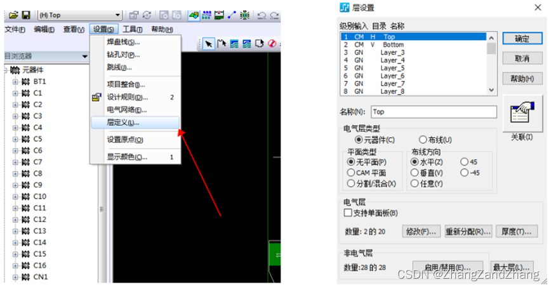This screenshot has height=287, width=549.
Task: Open the 文件(F) menu
Action: [15, 29]
